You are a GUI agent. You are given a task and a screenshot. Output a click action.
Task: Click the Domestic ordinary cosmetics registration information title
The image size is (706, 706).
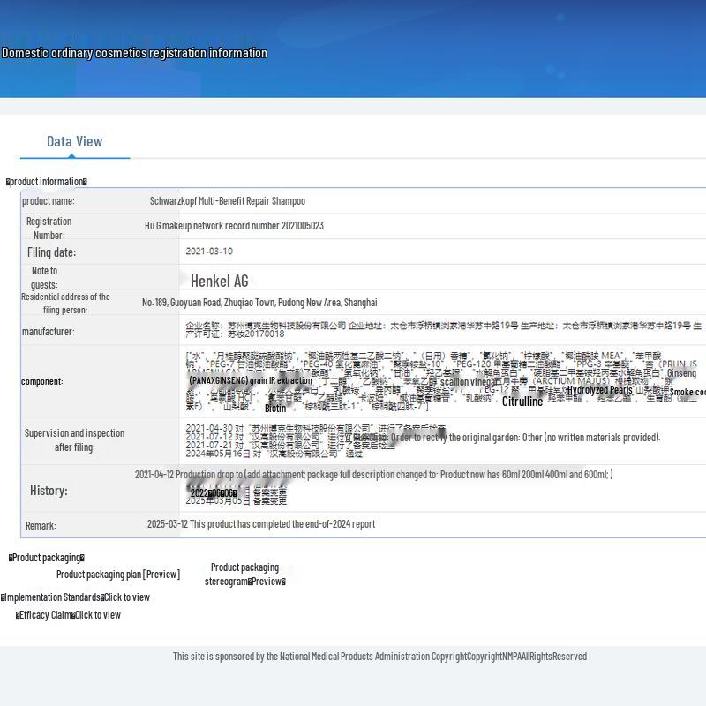click(134, 53)
